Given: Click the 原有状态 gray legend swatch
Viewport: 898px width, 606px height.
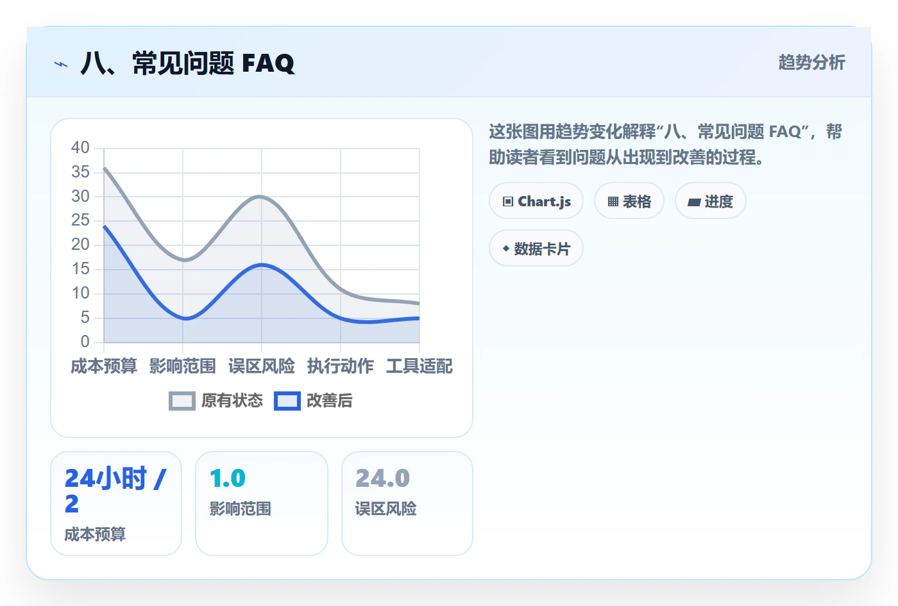Looking at the screenshot, I should pyautogui.click(x=182, y=401).
